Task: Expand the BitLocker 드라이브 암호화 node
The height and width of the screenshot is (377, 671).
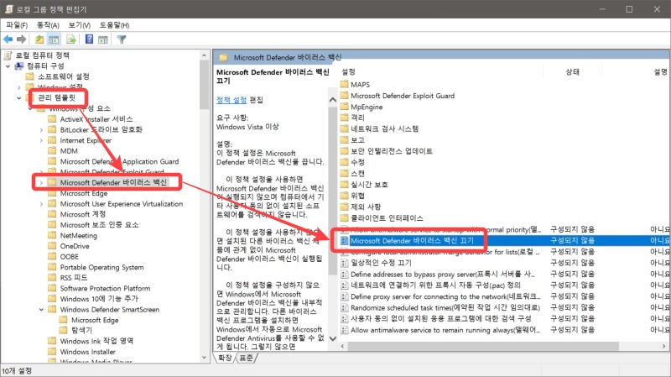Action: coord(41,129)
